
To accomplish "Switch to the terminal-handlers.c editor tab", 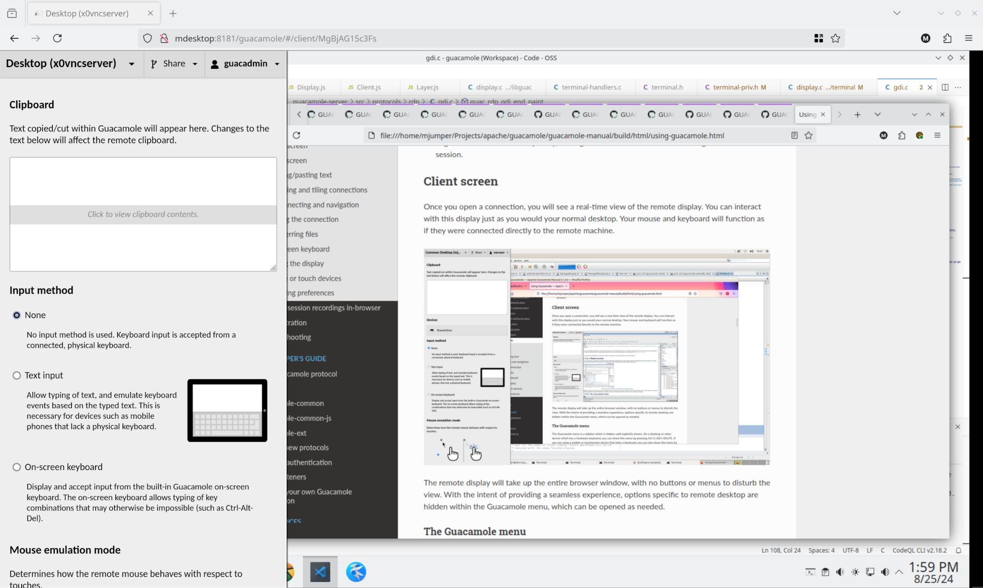I will [x=591, y=87].
